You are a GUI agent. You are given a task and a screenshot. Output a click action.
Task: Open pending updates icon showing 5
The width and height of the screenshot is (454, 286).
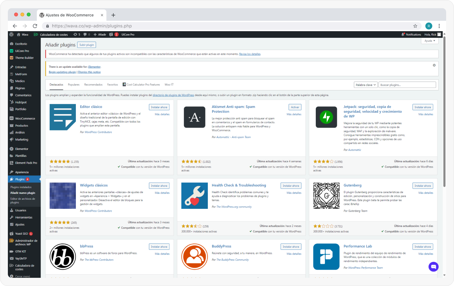(x=77, y=34)
